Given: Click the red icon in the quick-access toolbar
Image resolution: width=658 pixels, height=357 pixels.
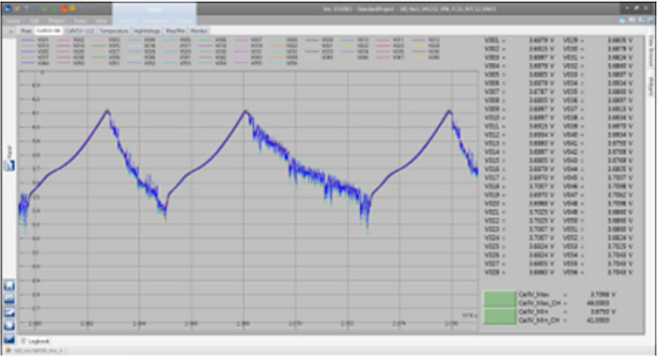Looking at the screenshot, I should [x=64, y=8].
